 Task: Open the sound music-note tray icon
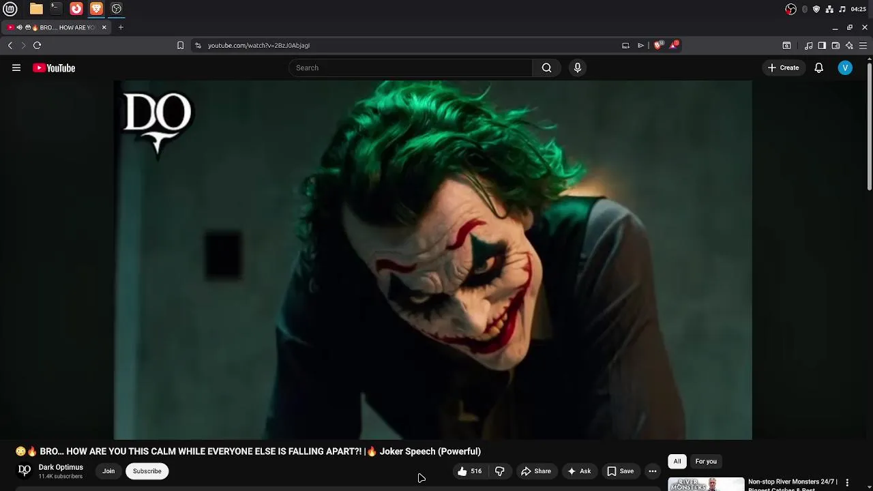842,9
